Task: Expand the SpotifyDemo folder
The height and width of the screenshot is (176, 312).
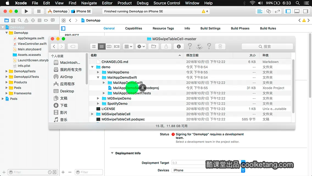Action: (x=98, y=103)
